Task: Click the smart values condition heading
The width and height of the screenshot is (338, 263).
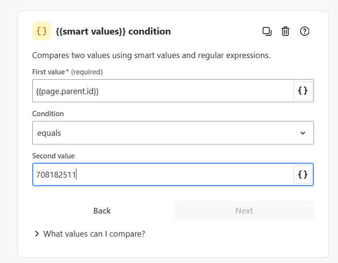Action: (x=113, y=31)
